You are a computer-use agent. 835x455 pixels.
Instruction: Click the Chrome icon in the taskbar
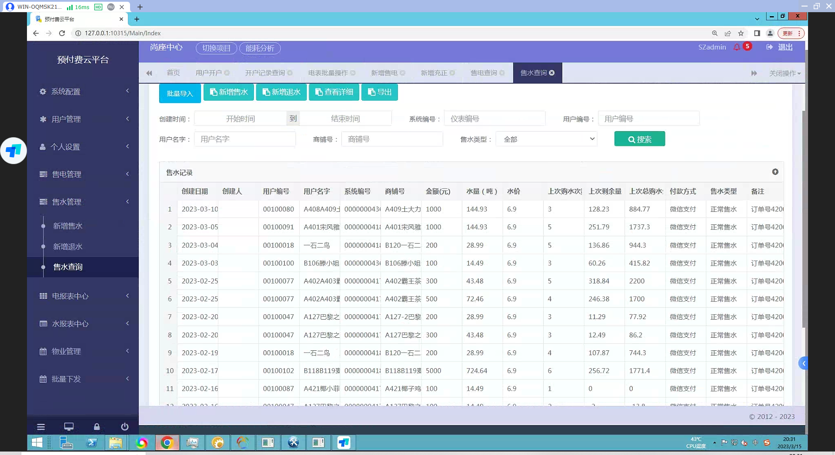[167, 443]
